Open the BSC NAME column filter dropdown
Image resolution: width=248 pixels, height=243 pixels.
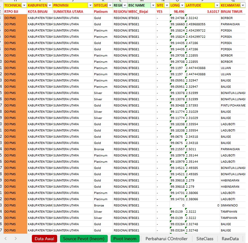153,5
